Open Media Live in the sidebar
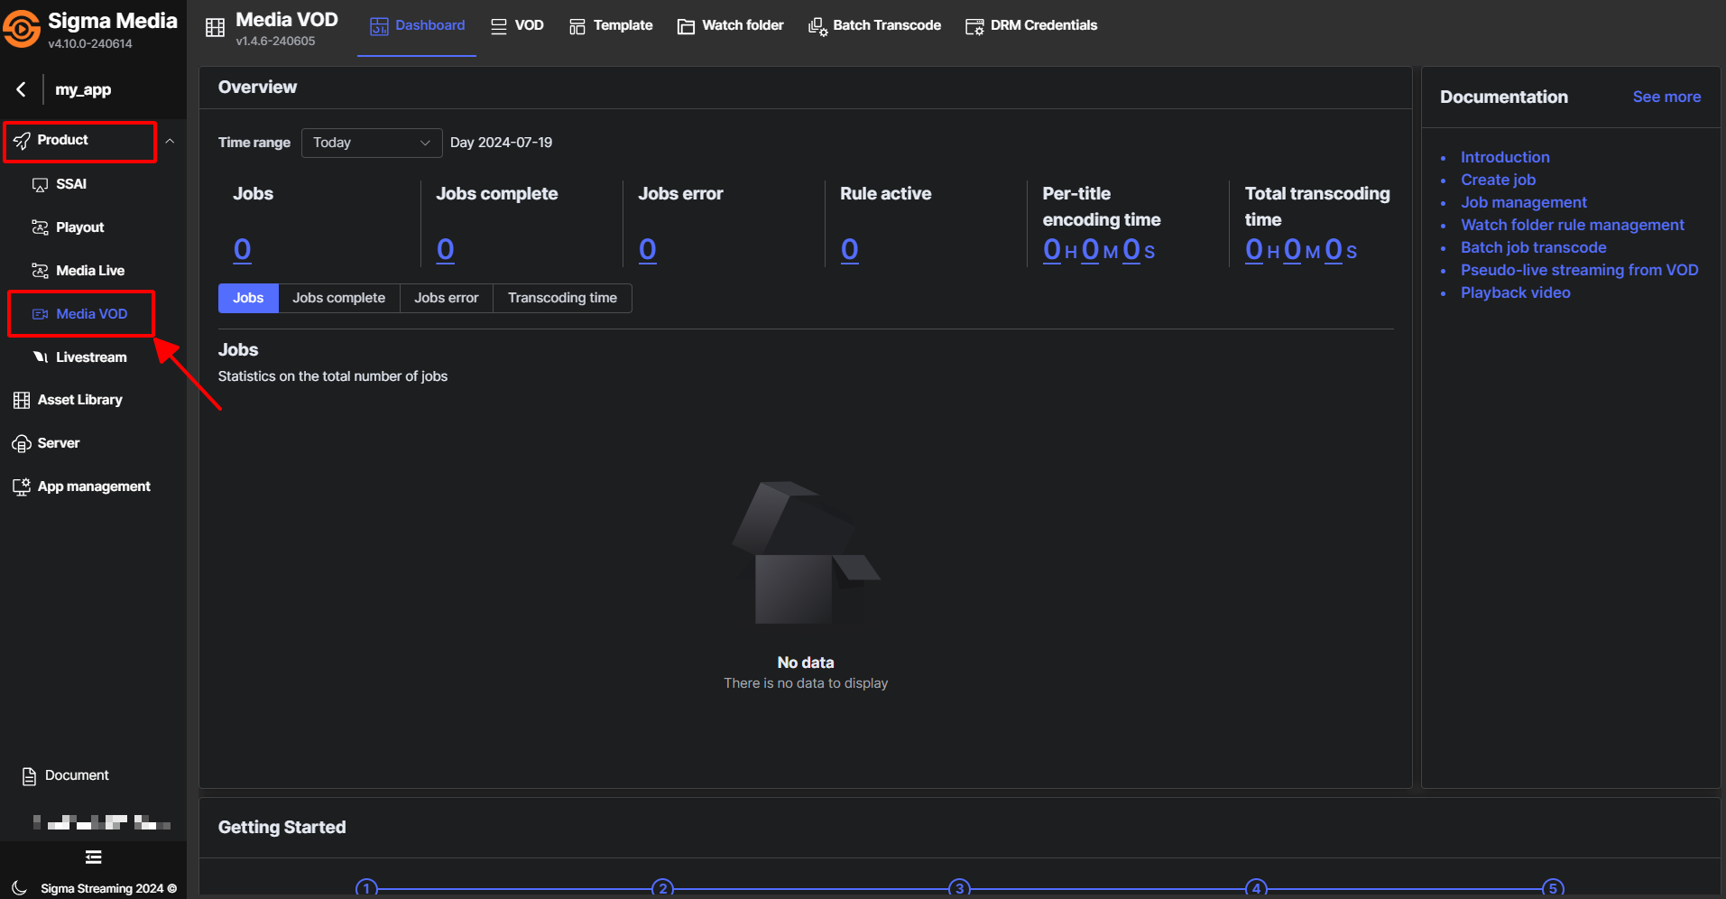The height and width of the screenshot is (899, 1726). click(x=89, y=271)
